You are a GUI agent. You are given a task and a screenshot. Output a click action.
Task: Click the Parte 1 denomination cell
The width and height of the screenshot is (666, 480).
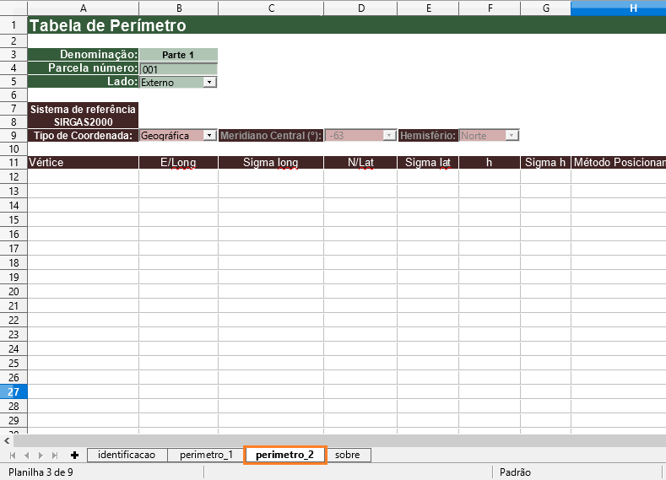[x=178, y=55]
